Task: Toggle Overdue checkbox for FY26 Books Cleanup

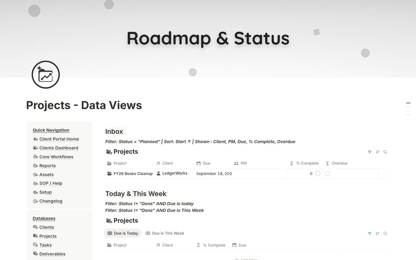Action: pyautogui.click(x=327, y=173)
